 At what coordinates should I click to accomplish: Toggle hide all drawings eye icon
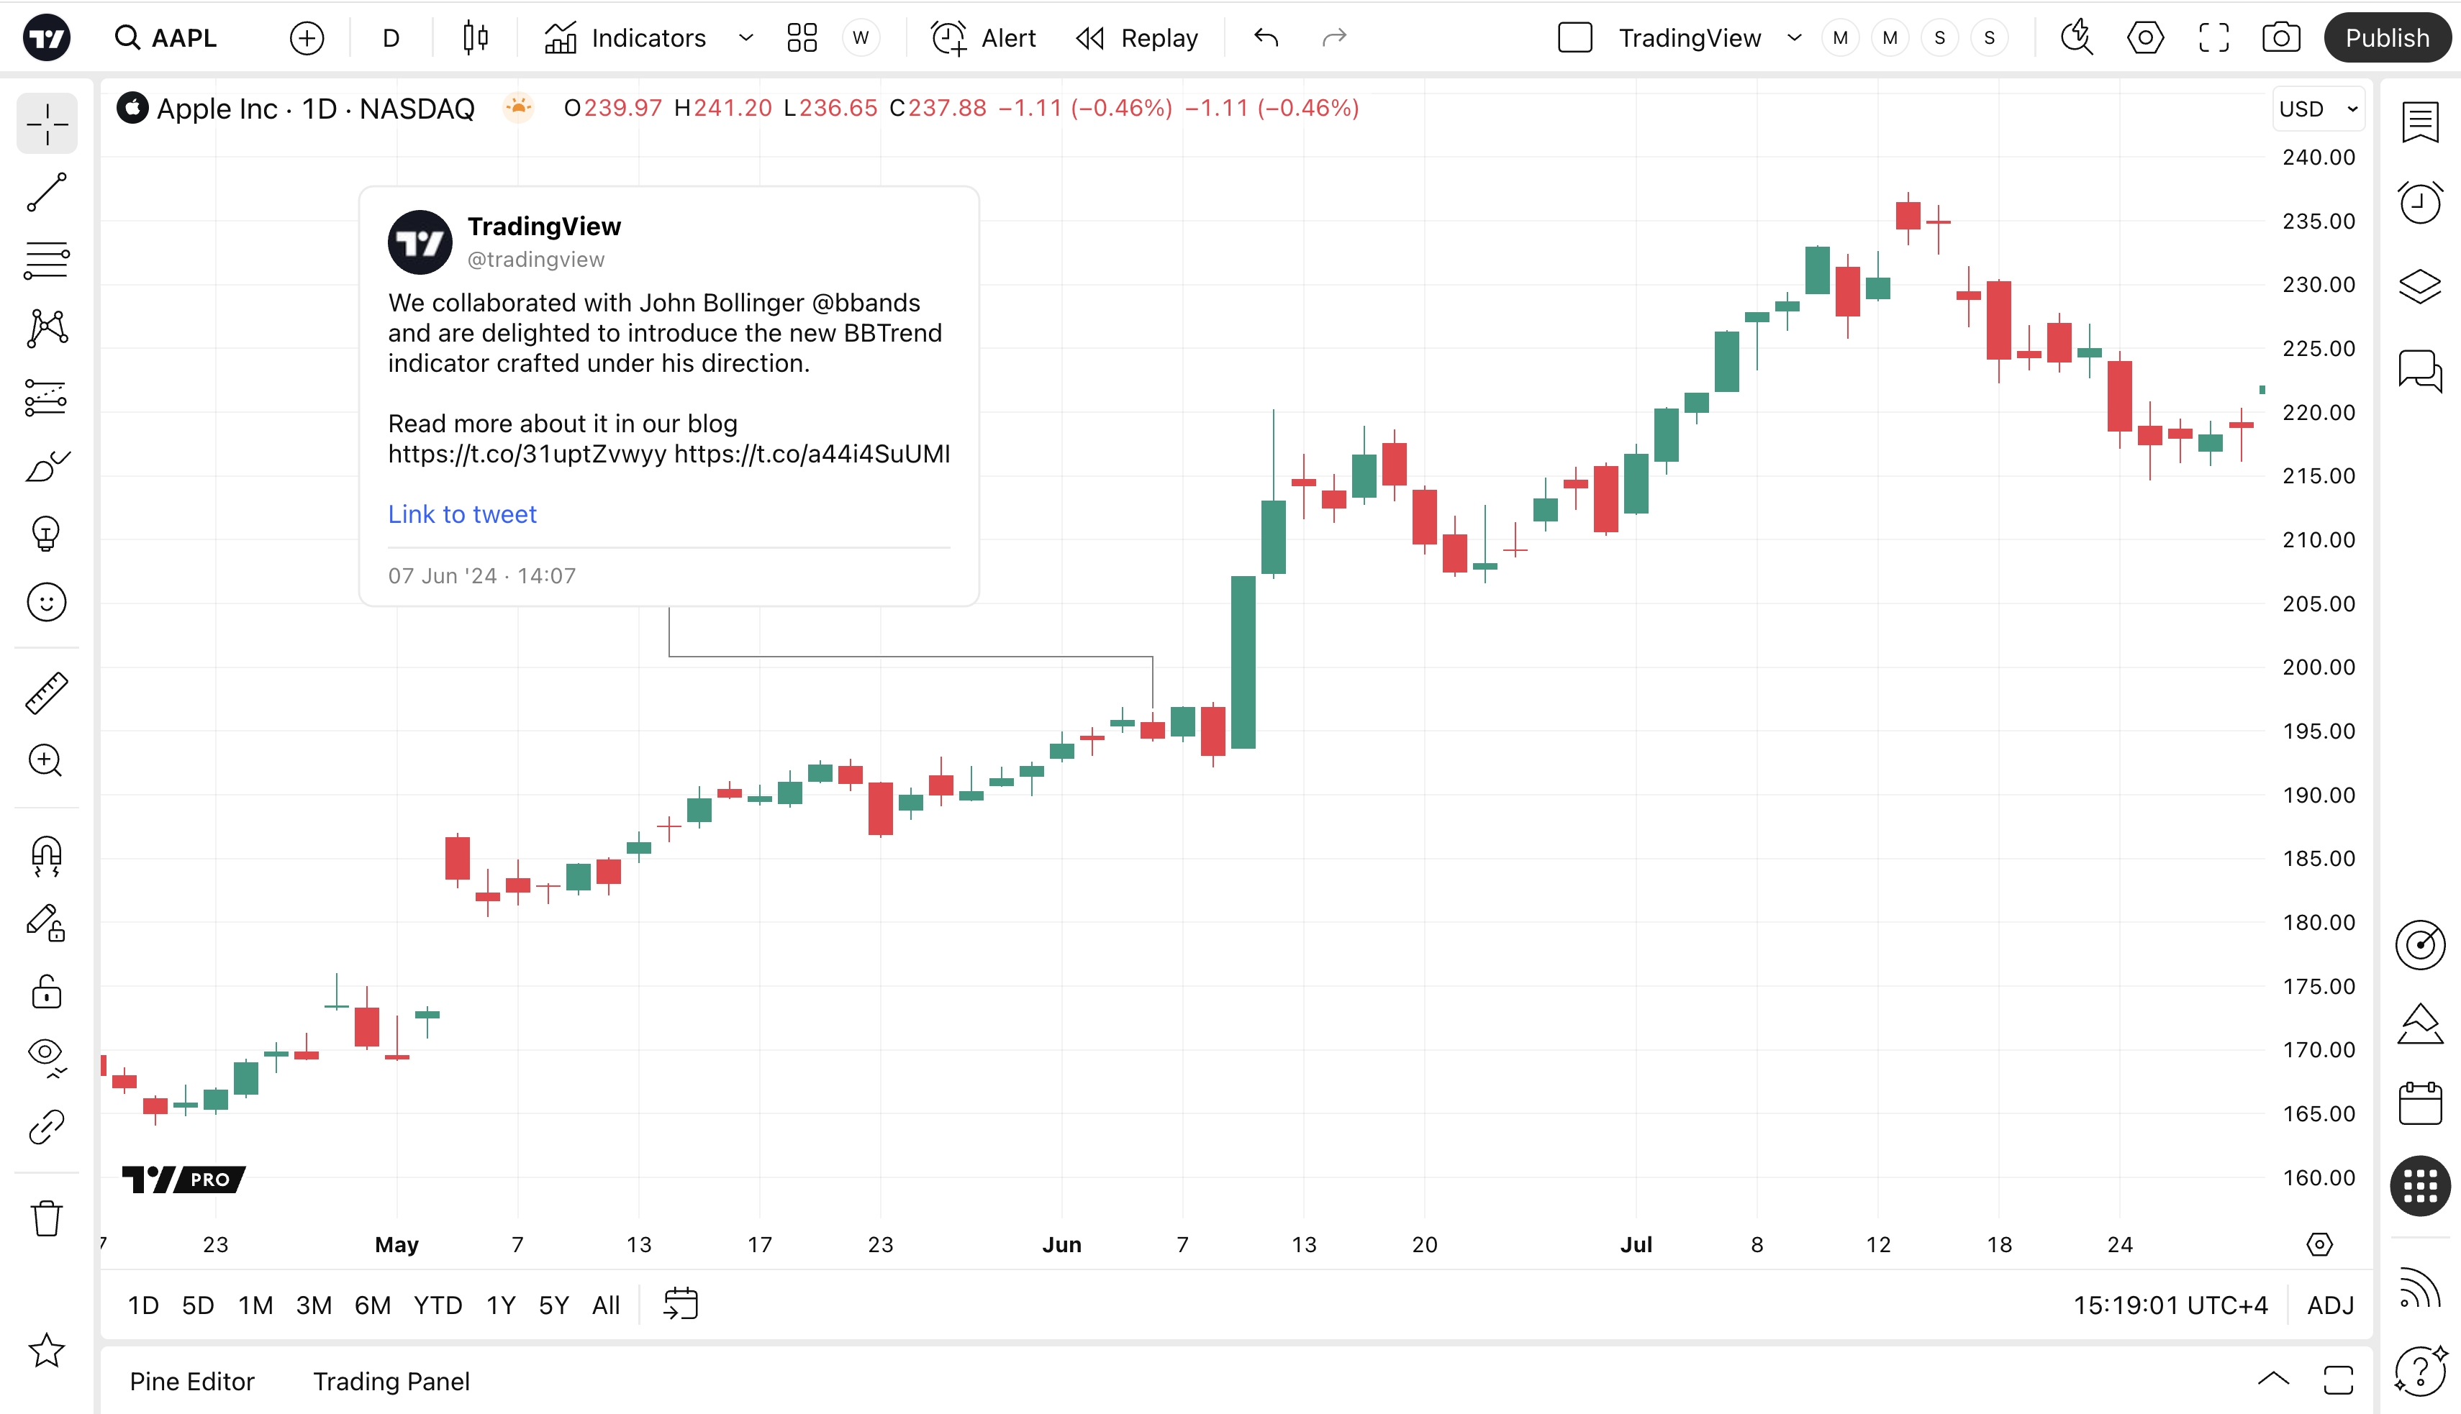click(47, 1054)
